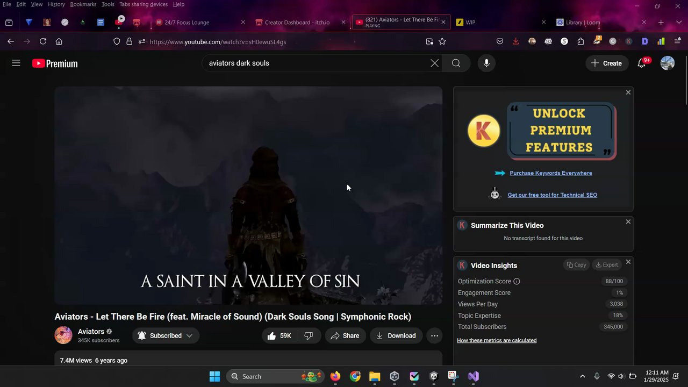The image size is (688, 387).
Task: Open the taskbar clock and date
Action: (656, 376)
